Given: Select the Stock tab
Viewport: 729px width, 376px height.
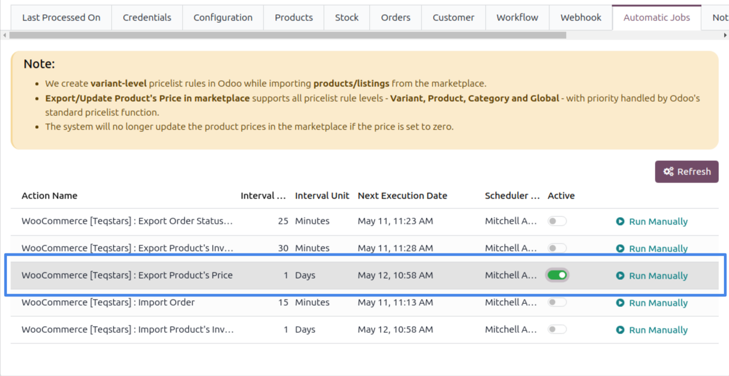Looking at the screenshot, I should pos(347,18).
